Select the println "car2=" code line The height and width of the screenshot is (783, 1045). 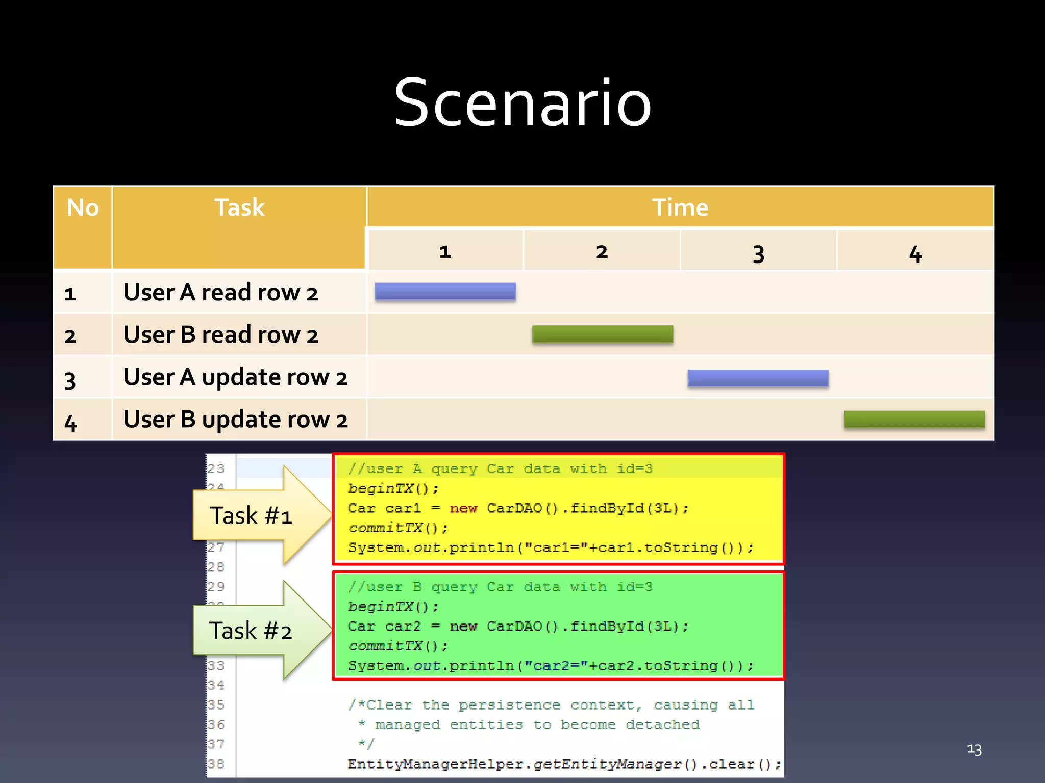click(x=551, y=665)
